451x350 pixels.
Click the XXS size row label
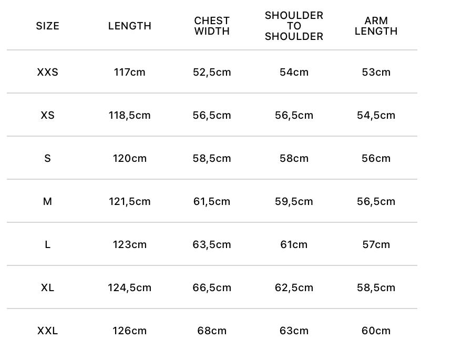(47, 72)
